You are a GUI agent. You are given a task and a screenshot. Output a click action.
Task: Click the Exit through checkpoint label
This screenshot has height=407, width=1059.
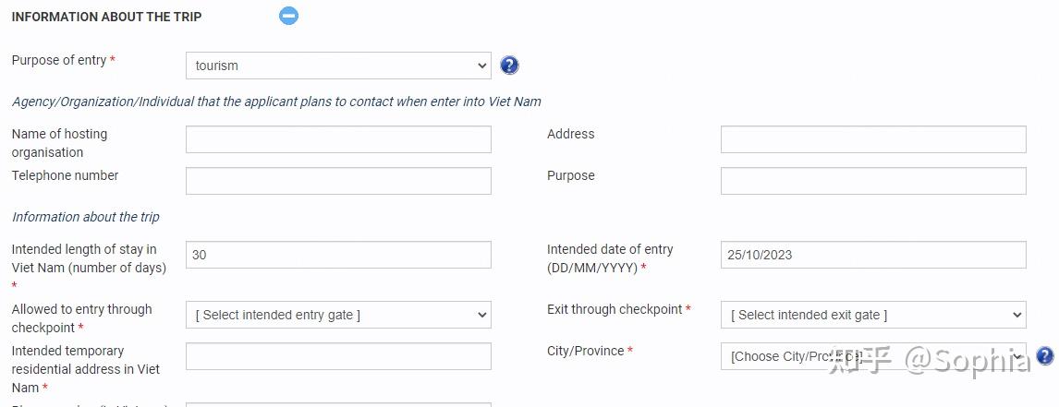click(615, 309)
